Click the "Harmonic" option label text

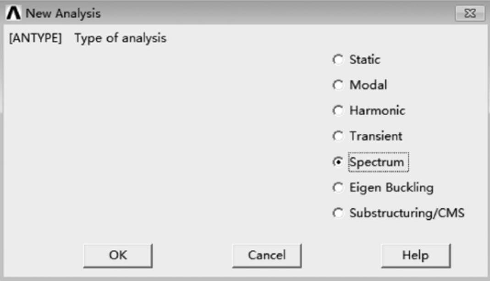coord(377,111)
